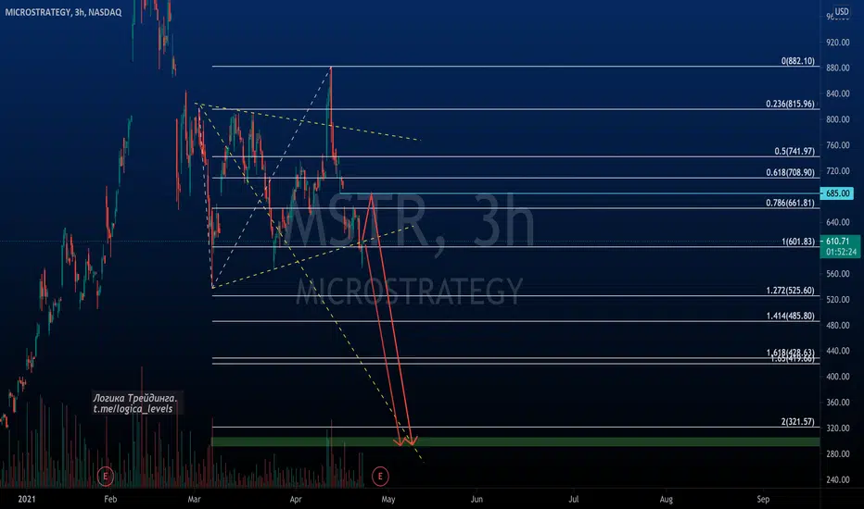This screenshot has height=509, width=864.
Task: Click the 0.618(708.90) Fibonacci label
Action: (790, 172)
